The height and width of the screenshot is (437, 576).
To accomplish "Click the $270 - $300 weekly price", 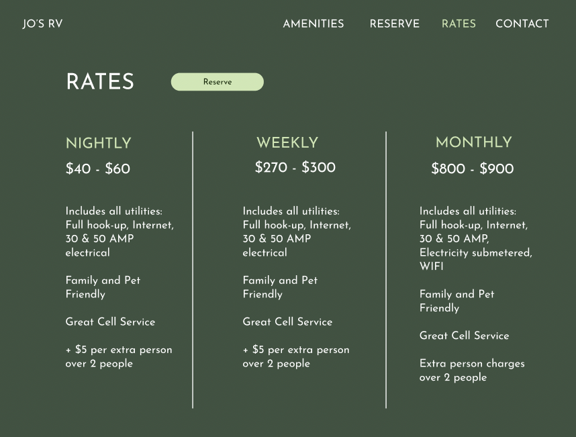I will 295,167.
